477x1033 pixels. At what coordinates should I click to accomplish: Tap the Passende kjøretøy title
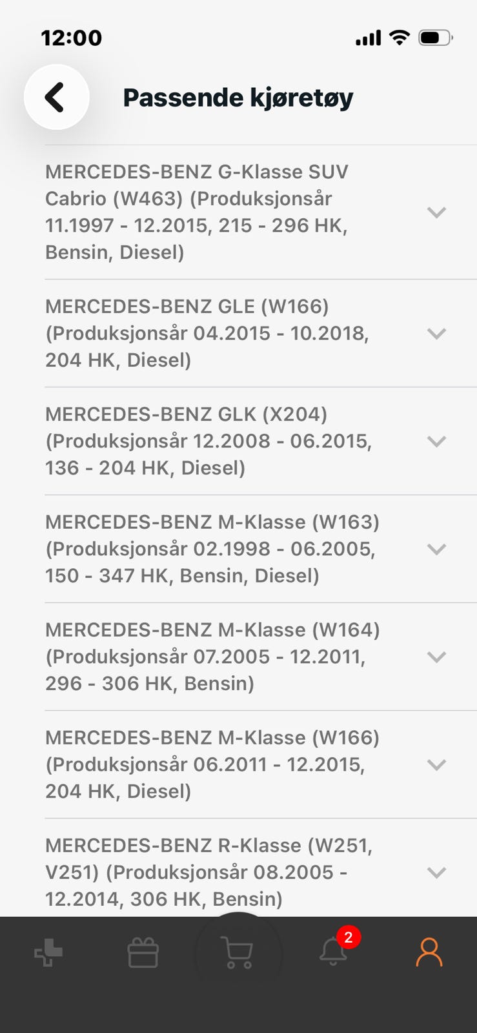[x=238, y=98]
